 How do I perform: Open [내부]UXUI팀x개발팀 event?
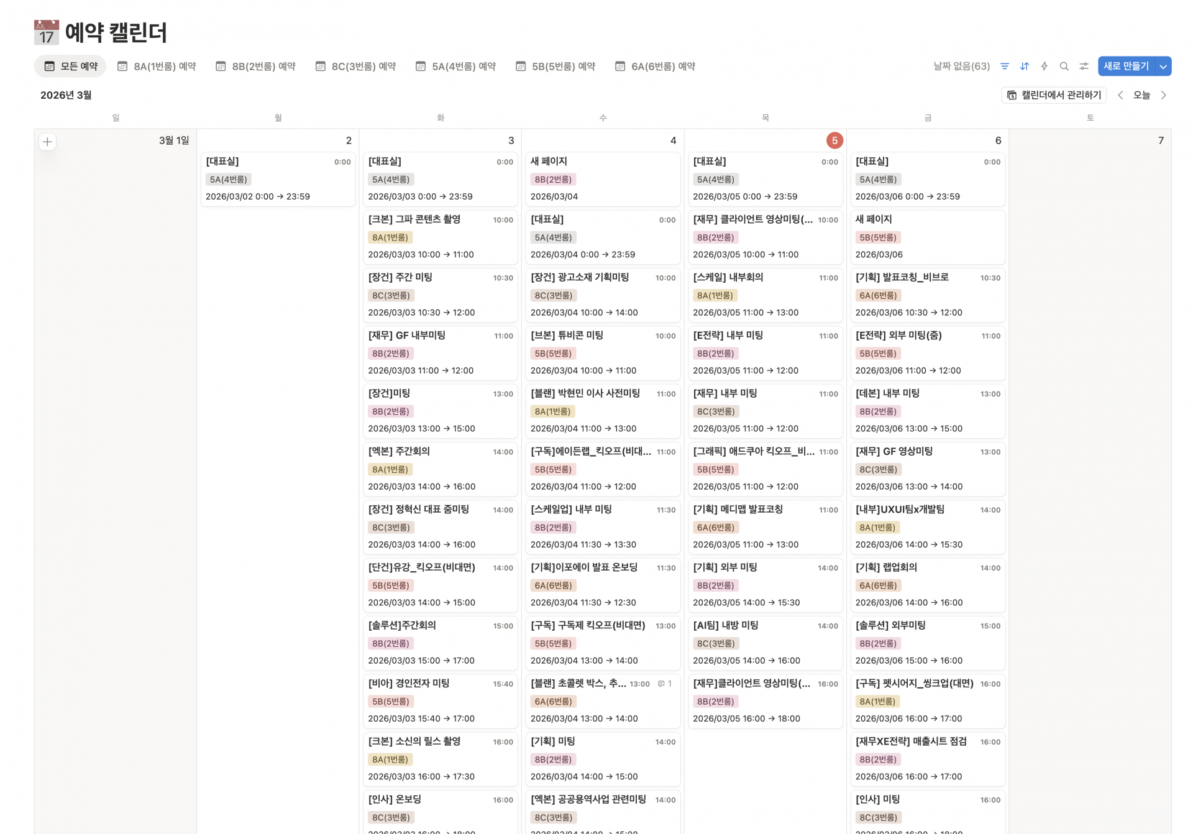(x=928, y=527)
